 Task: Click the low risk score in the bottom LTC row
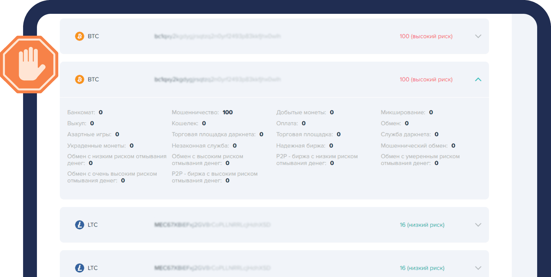click(x=422, y=268)
